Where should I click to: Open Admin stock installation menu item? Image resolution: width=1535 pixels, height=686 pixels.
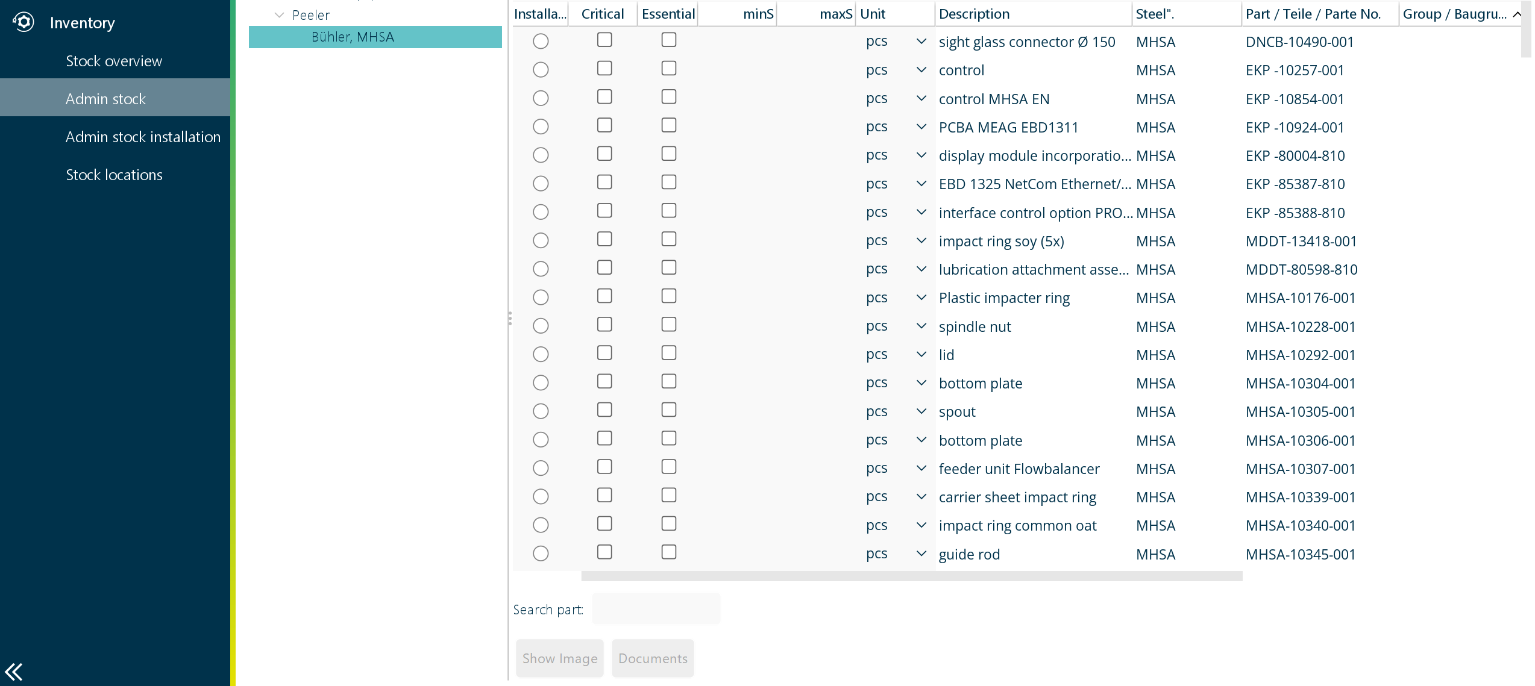(143, 137)
